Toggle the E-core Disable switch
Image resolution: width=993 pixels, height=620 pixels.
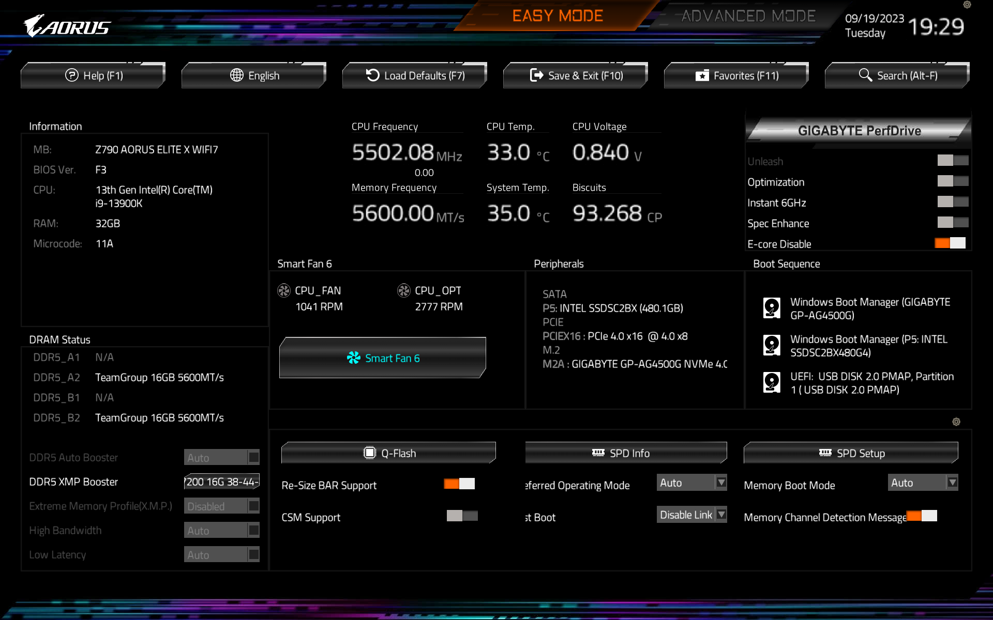coord(950,243)
